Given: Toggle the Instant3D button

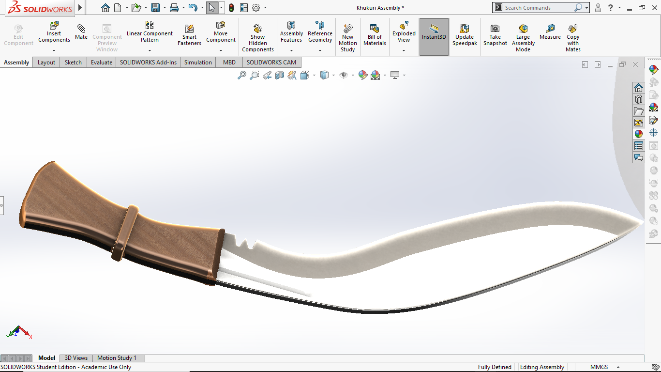Looking at the screenshot, I should [x=434, y=37].
